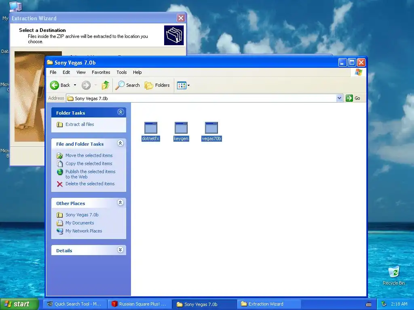Click the taskbar clock
The image size is (414, 310).
pos(399,304)
